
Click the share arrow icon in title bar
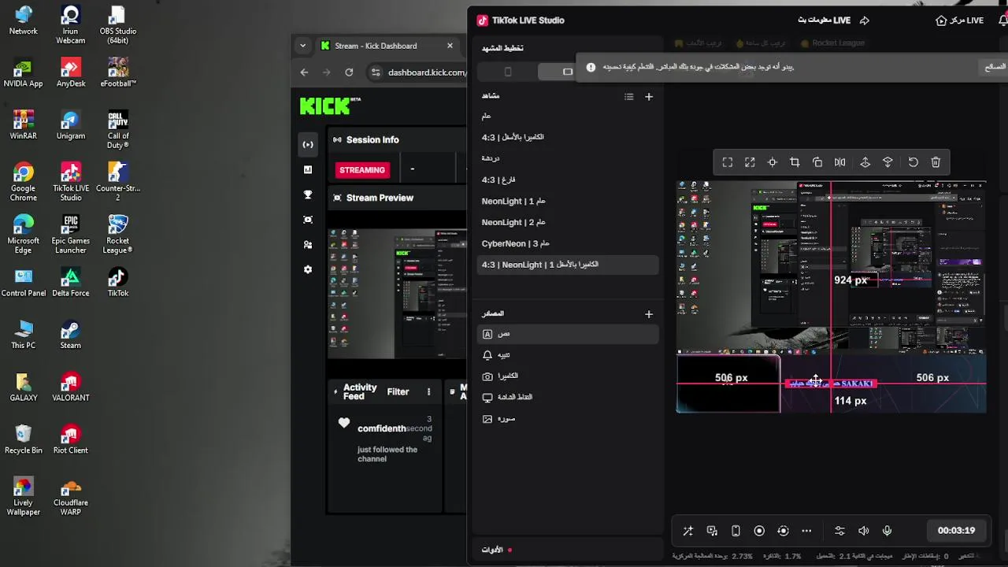click(864, 20)
